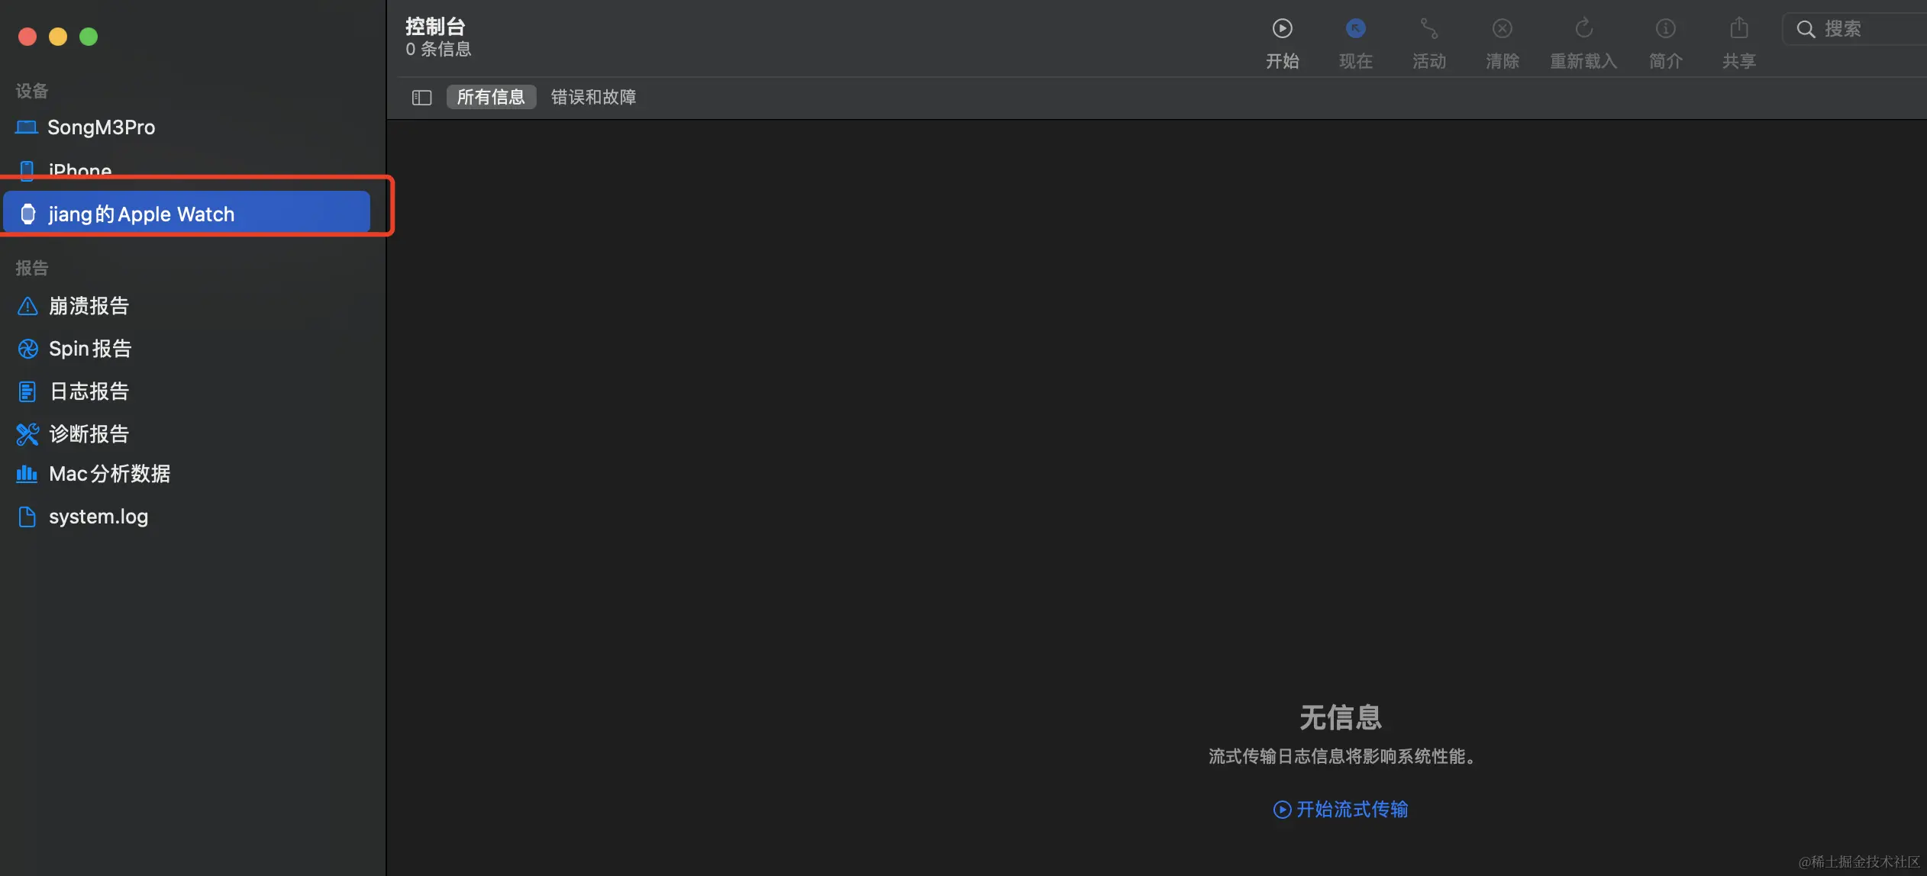1927x876 pixels.
Task: Click the 开始流式传输 link
Action: pos(1341,809)
